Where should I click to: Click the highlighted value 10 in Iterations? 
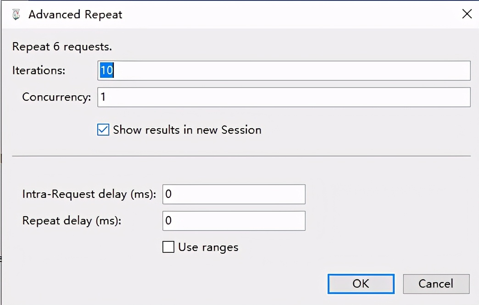click(x=106, y=71)
